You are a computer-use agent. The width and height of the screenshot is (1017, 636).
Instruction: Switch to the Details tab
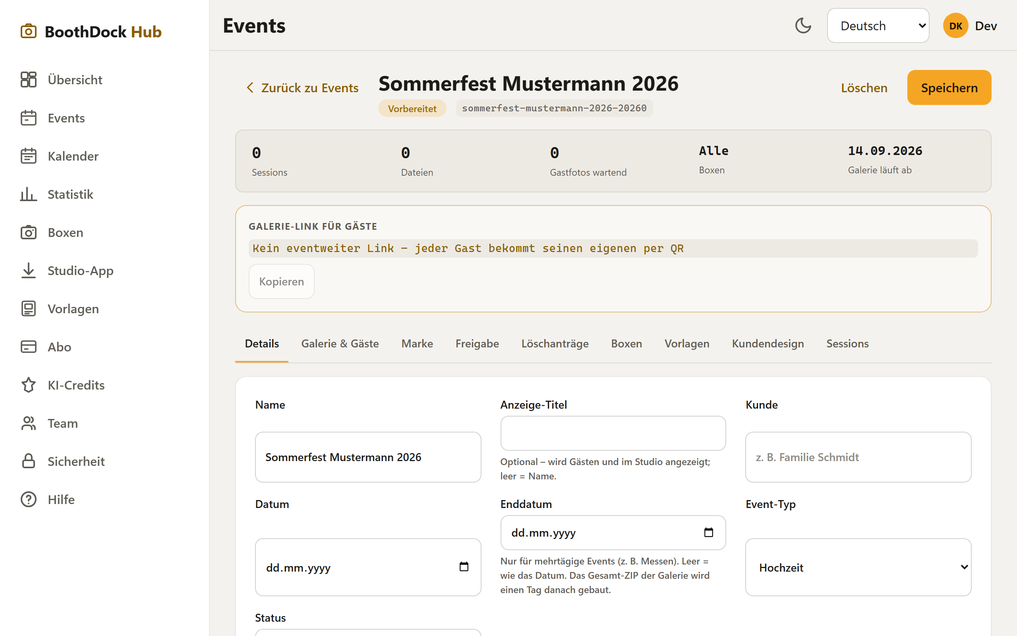pos(262,344)
